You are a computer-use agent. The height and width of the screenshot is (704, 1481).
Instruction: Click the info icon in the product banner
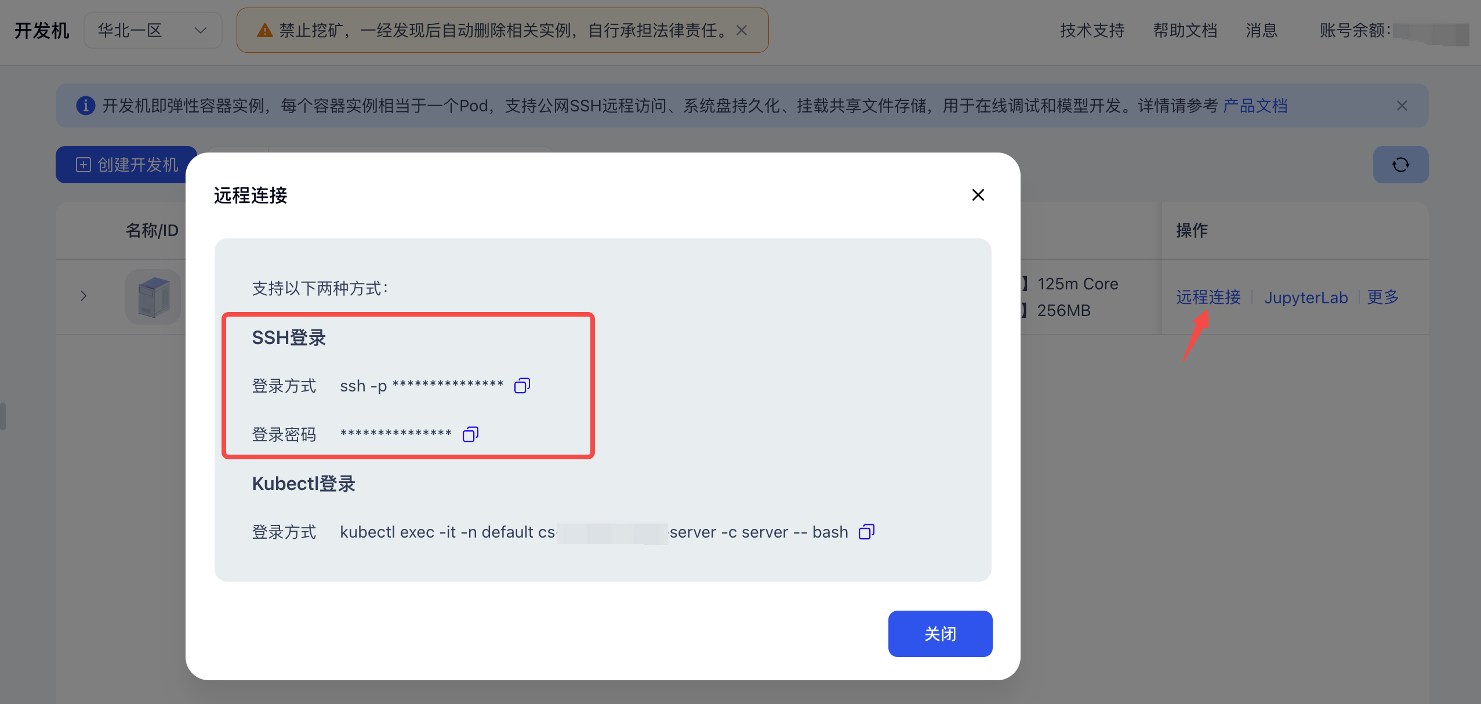tap(86, 106)
